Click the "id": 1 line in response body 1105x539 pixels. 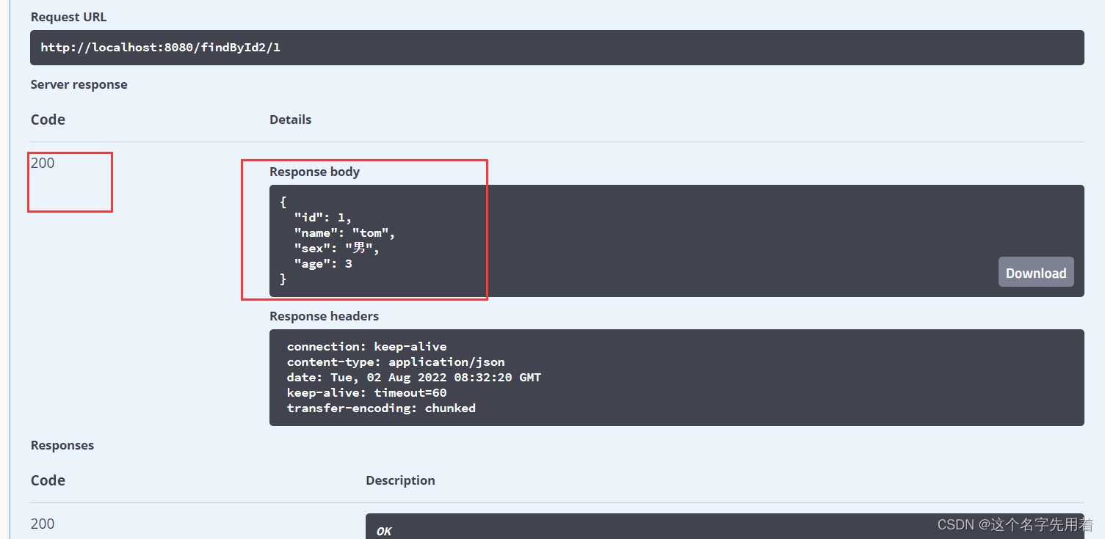323,217
